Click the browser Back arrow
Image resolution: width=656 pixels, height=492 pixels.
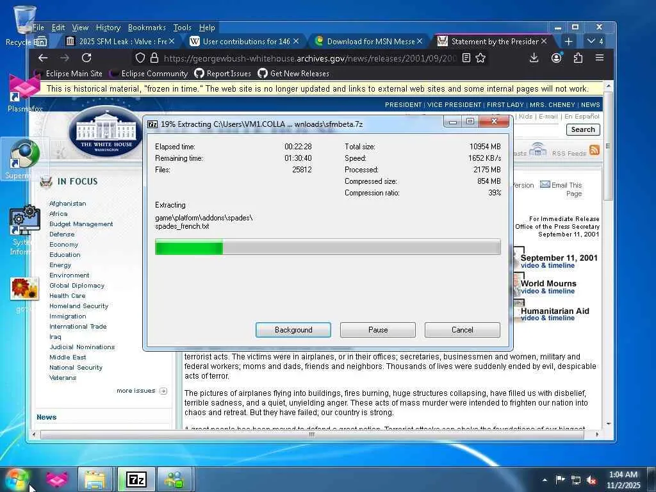point(43,58)
